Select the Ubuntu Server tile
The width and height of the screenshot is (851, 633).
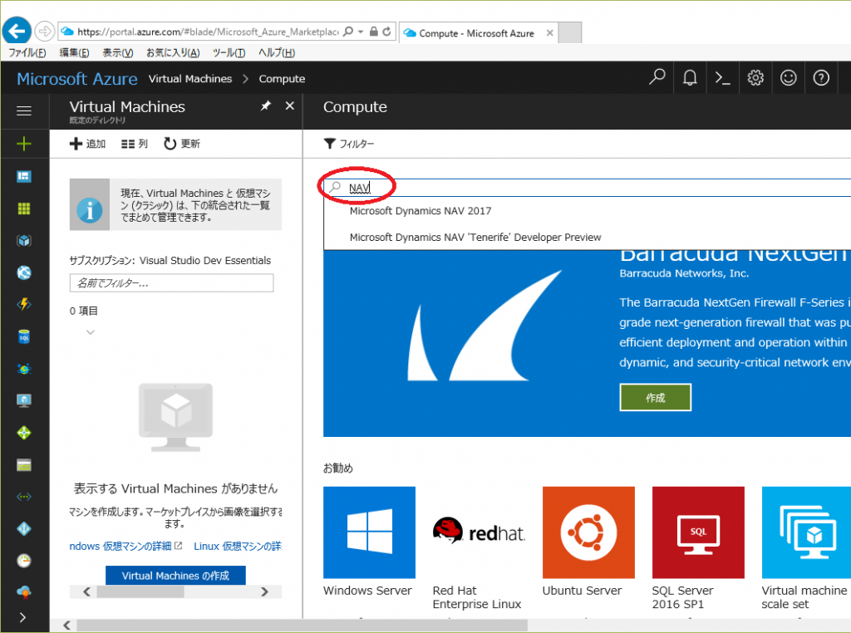click(588, 532)
